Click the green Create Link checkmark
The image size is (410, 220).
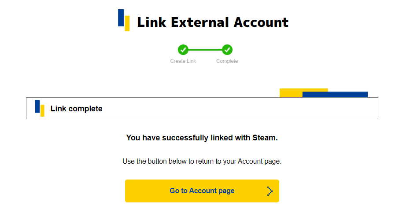point(183,50)
